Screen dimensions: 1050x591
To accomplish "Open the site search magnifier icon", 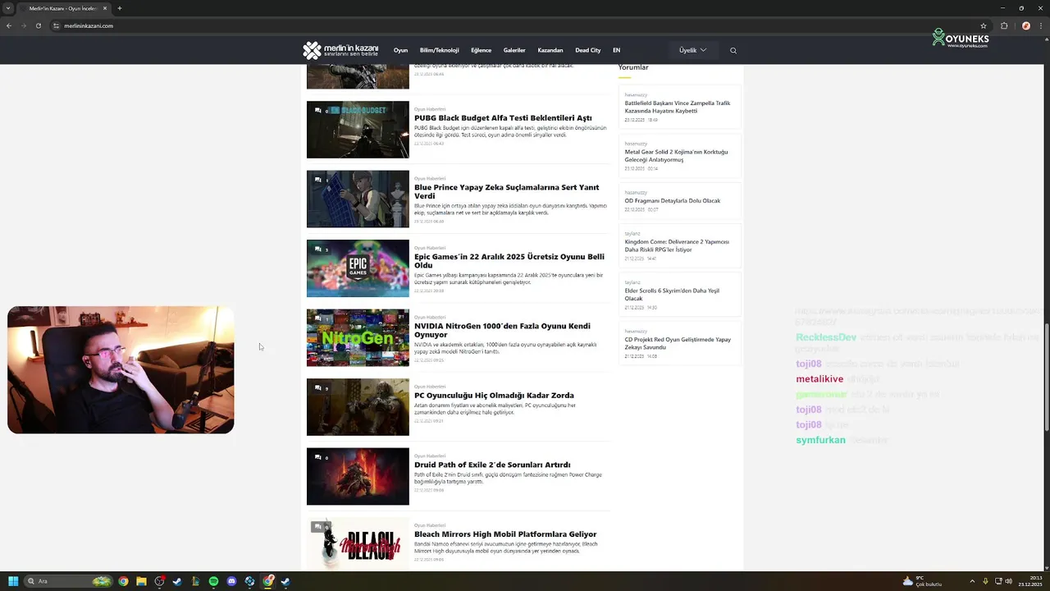I will coord(733,50).
